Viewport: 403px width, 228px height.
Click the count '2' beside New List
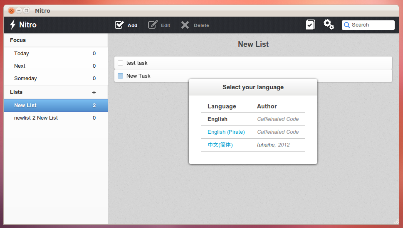click(x=94, y=105)
